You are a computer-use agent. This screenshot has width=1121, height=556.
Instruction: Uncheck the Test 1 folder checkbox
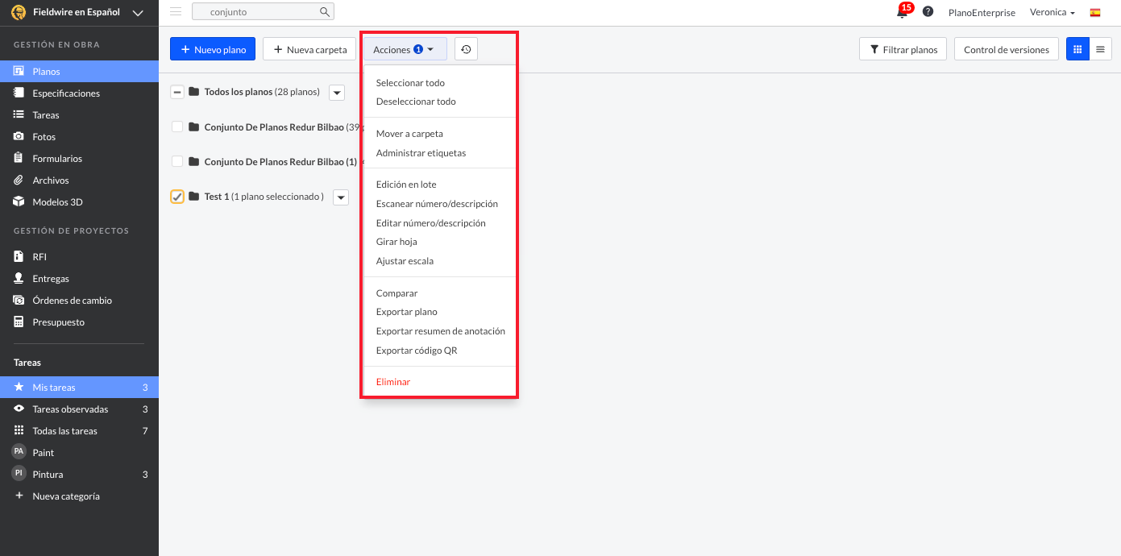[x=177, y=197]
